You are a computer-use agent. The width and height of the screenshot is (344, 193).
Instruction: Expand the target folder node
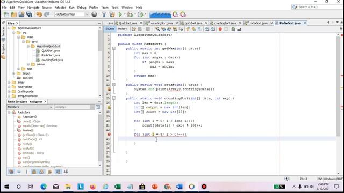click(x=14, y=73)
